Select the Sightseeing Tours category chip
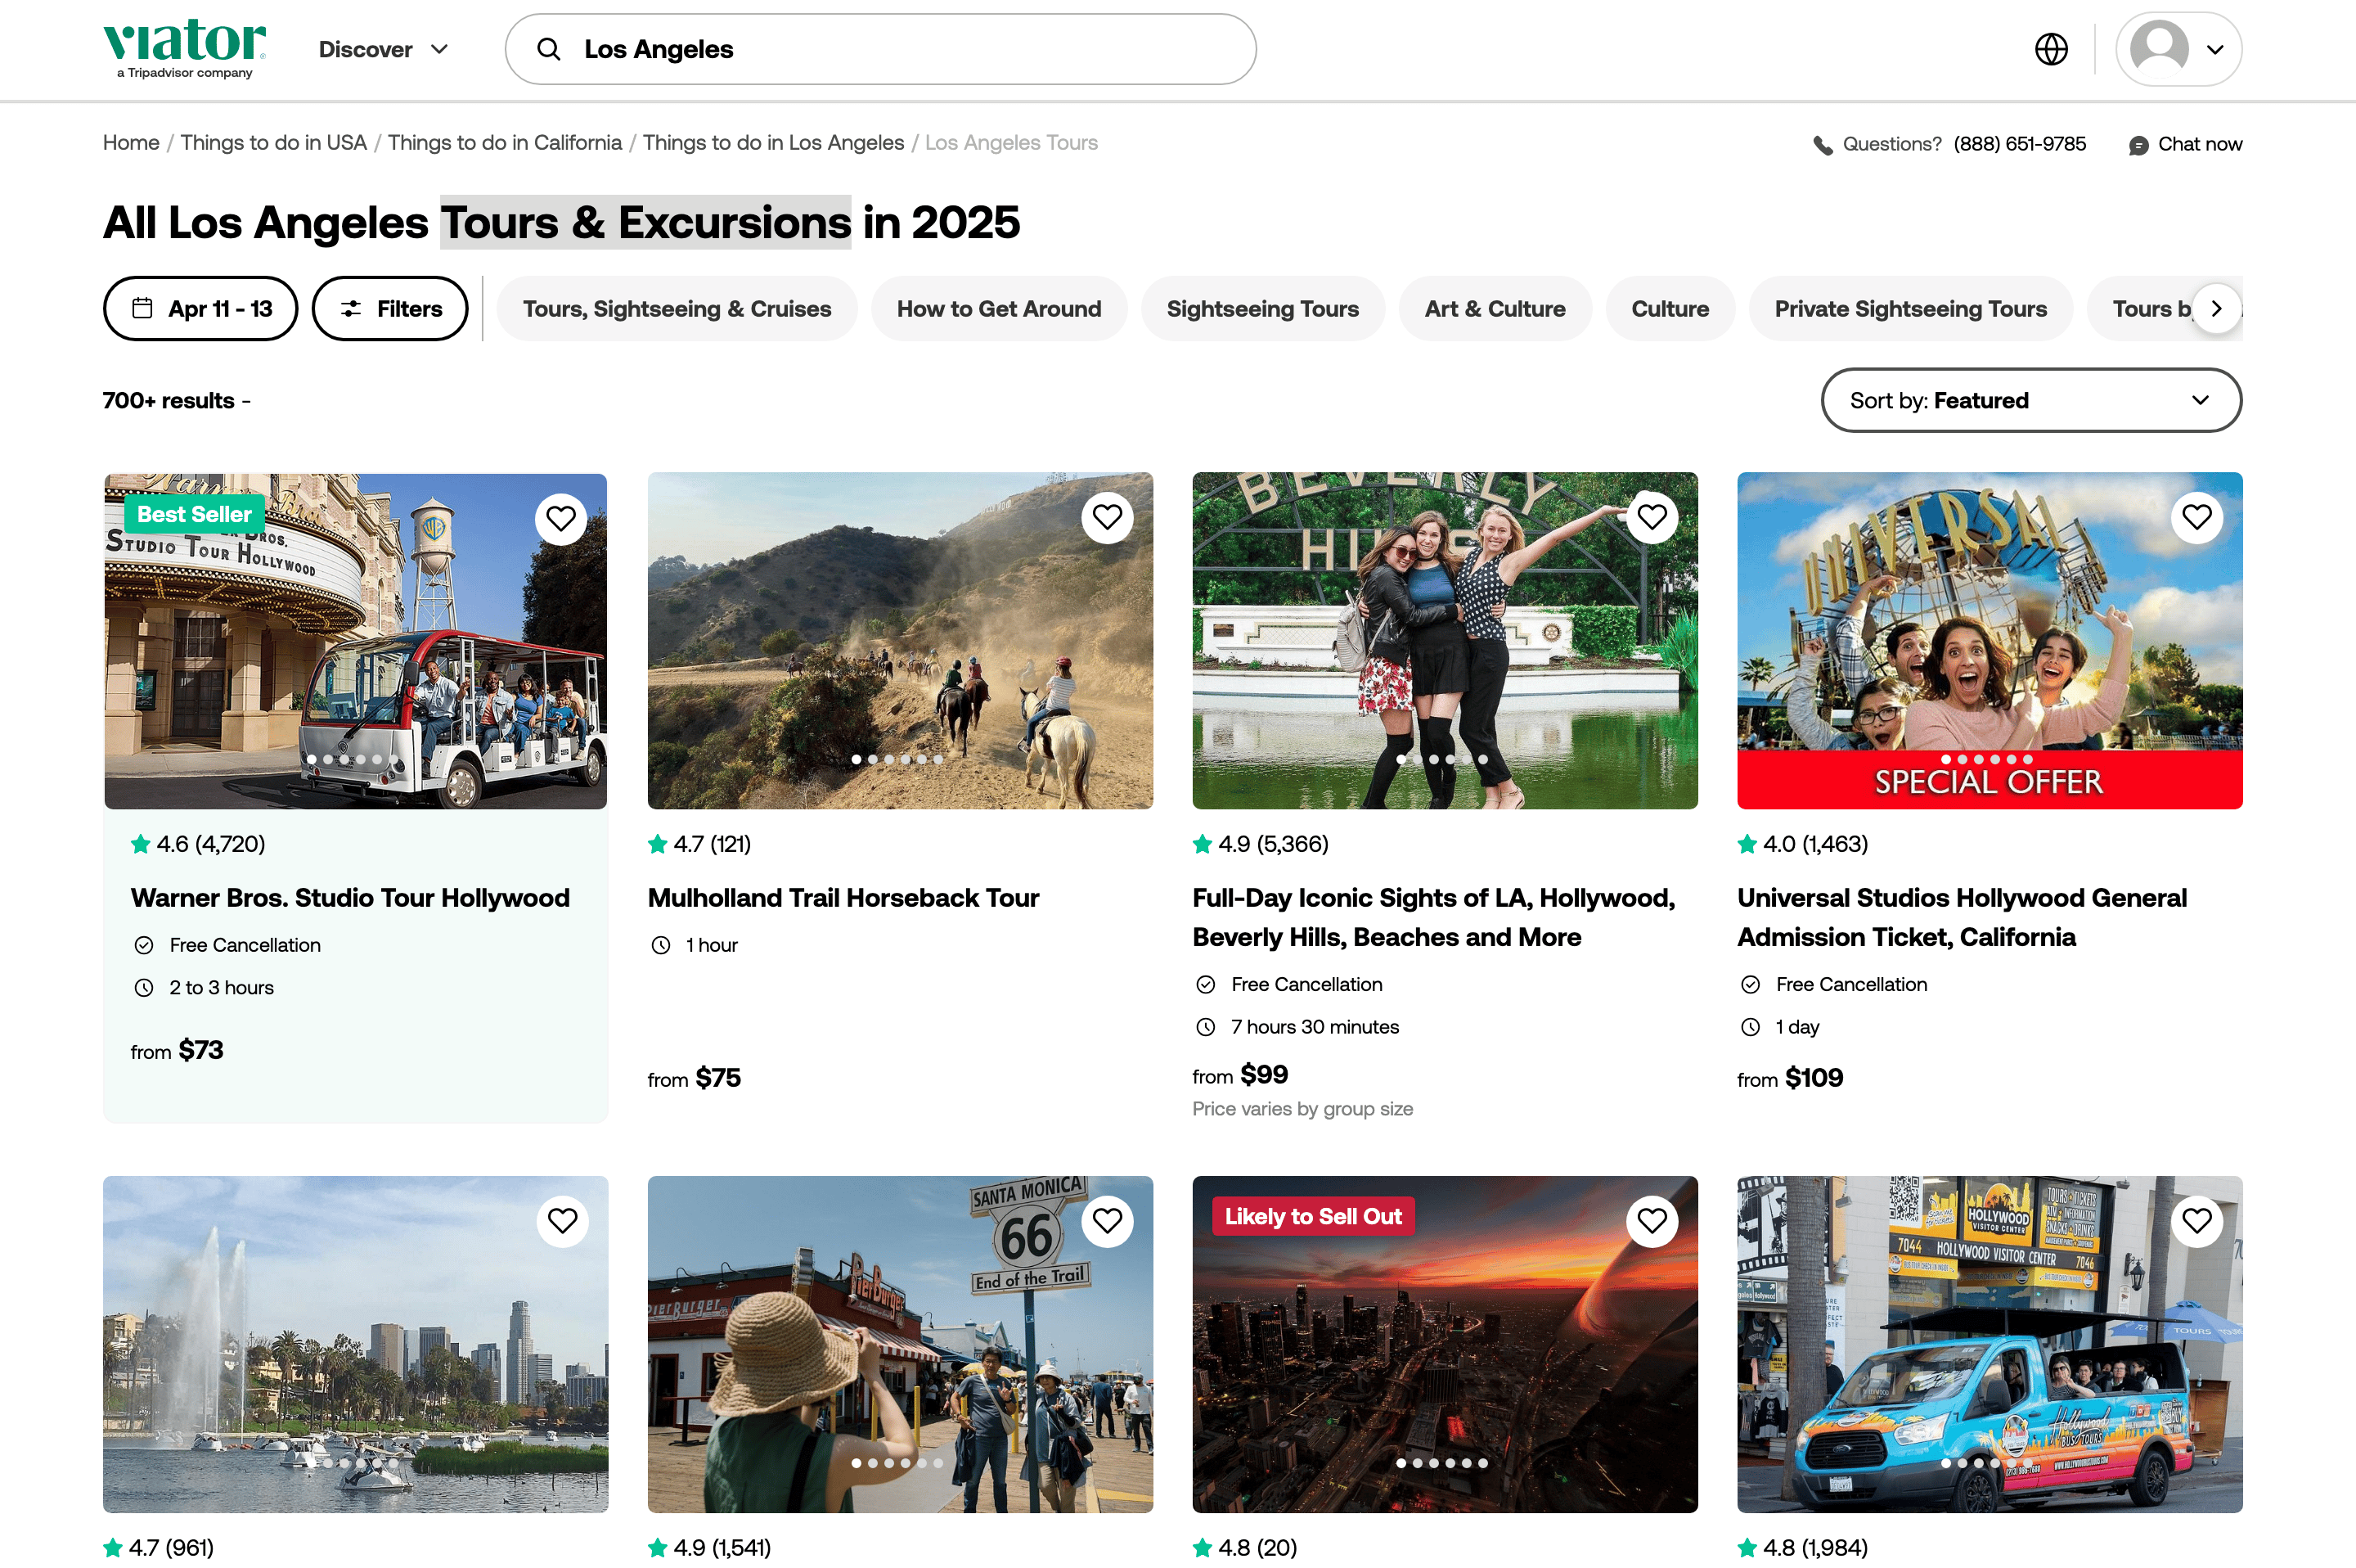This screenshot has width=2356, height=1568. pyautogui.click(x=1261, y=309)
